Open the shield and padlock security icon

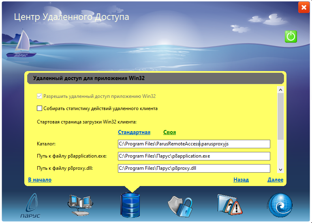(180, 206)
